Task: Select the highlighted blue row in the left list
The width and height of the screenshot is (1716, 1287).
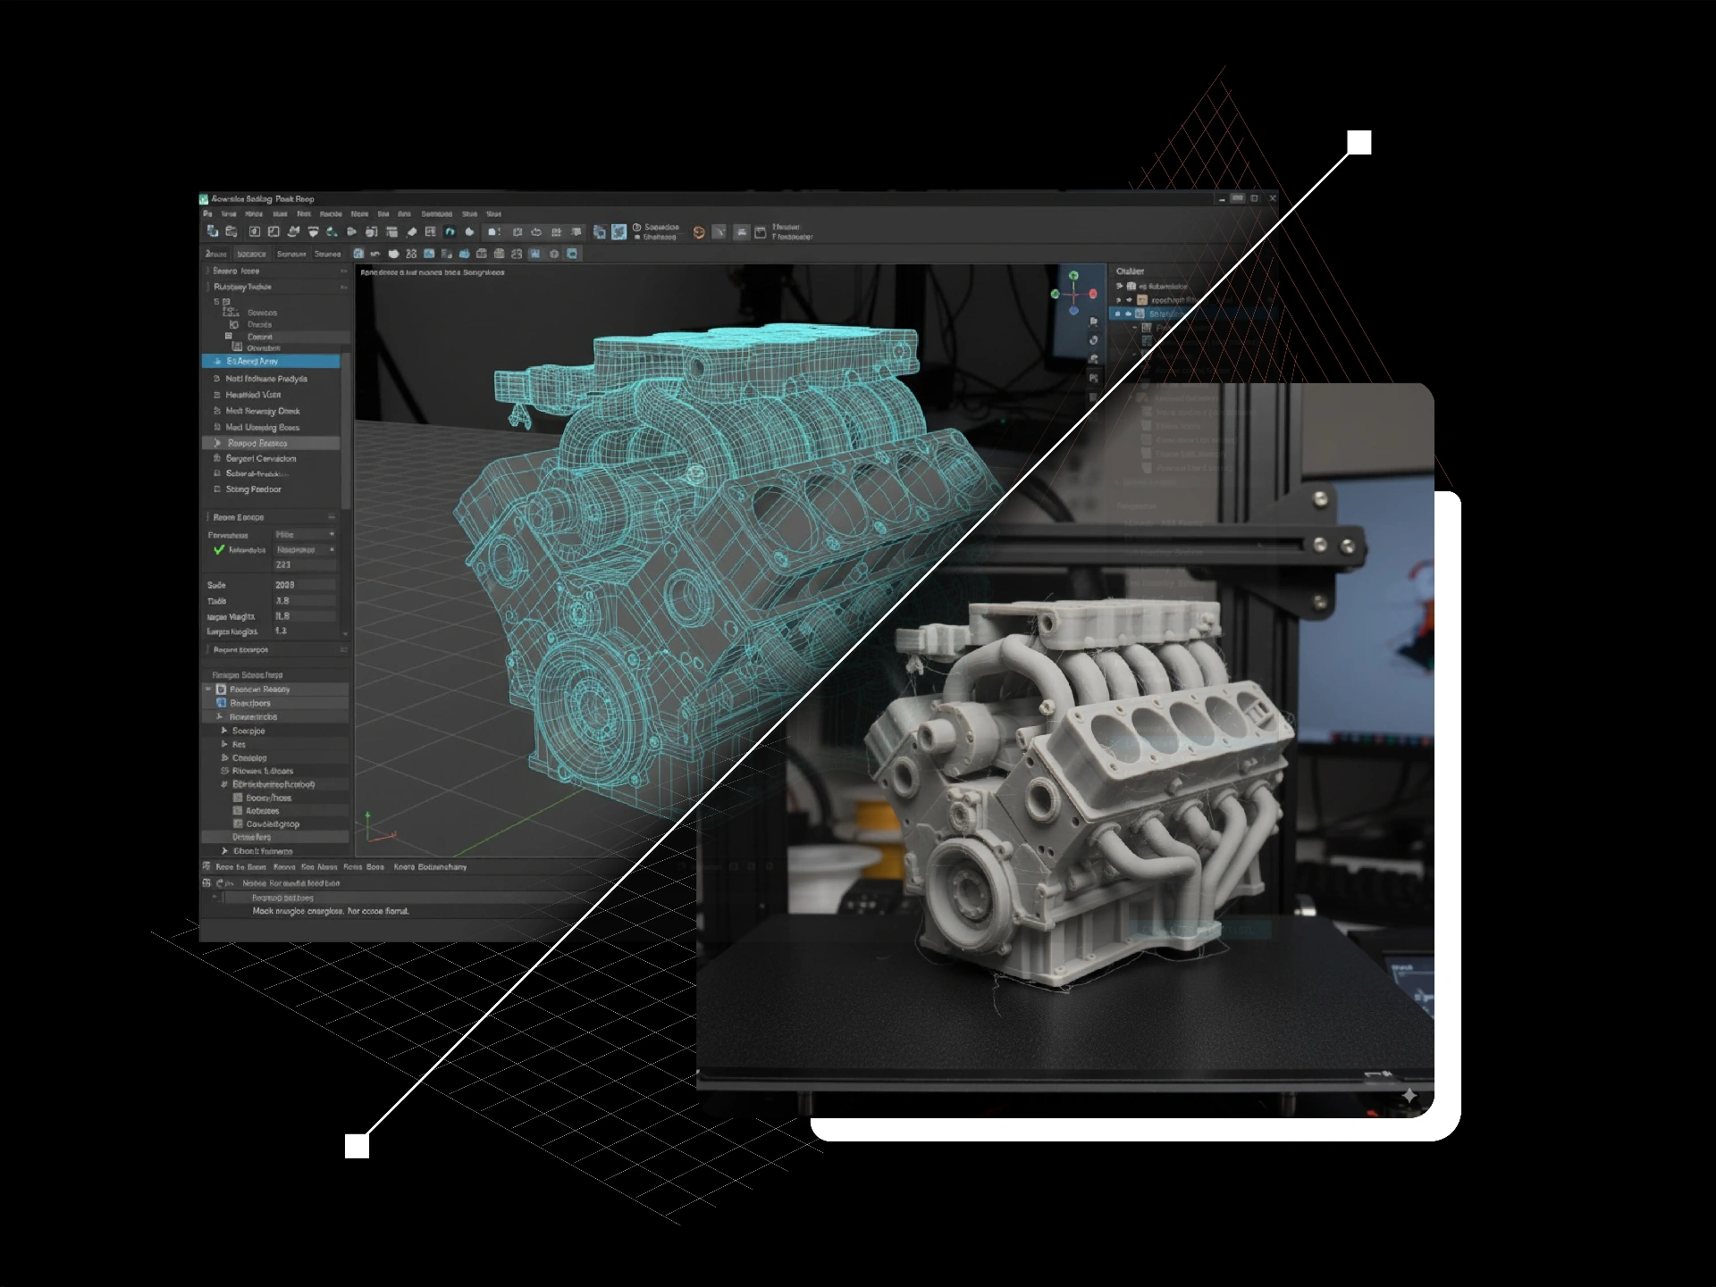Action: [x=271, y=362]
